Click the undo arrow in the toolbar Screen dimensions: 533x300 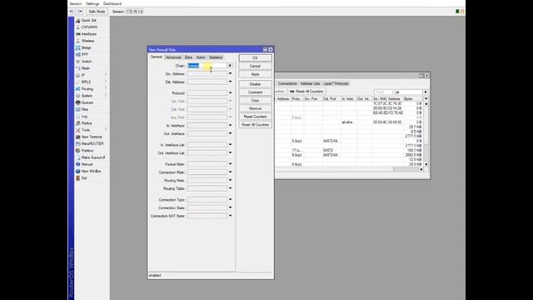pos(72,12)
